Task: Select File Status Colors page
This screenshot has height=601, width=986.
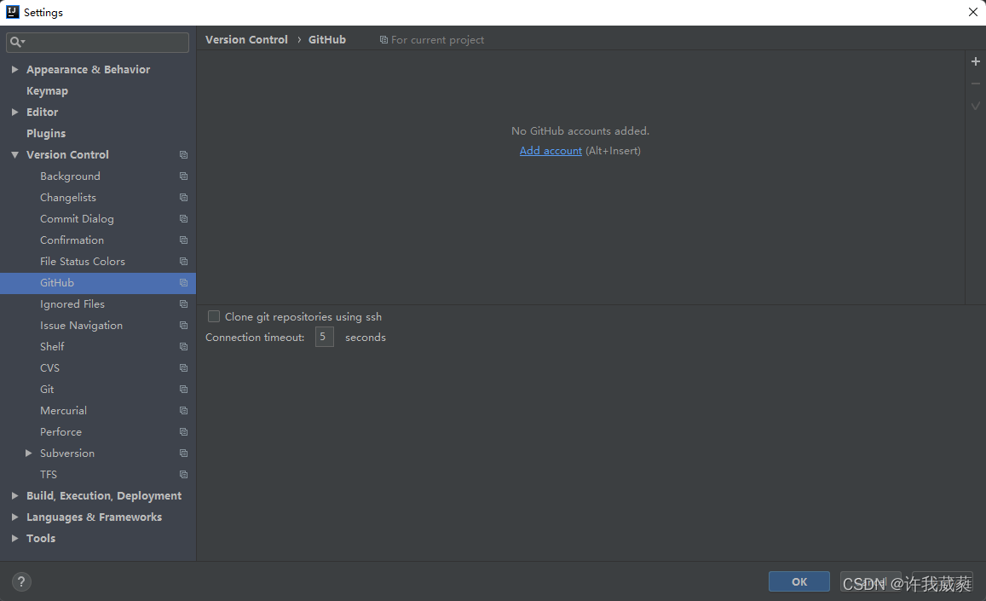Action: pos(83,261)
